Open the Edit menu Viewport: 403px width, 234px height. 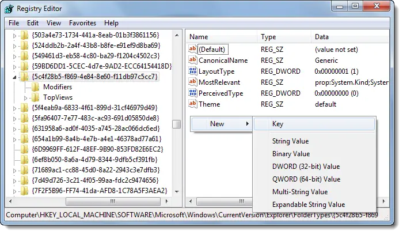pyautogui.click(x=33, y=23)
